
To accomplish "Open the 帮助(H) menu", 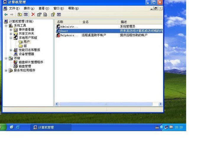I will [74, 9].
